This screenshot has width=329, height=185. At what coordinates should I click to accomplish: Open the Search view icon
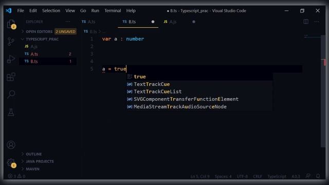pos(11,94)
